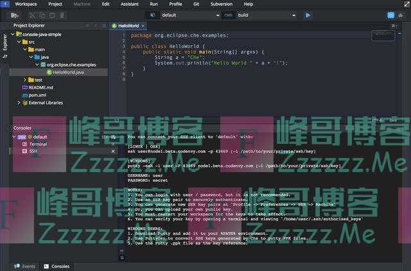Click the pom.xml maven file icon
Image resolution: width=411 pixels, height=271 pixels.
pos(24,95)
